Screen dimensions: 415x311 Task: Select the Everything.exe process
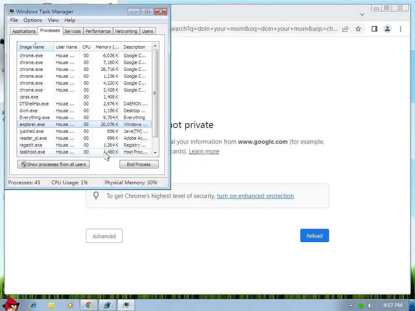(84, 117)
